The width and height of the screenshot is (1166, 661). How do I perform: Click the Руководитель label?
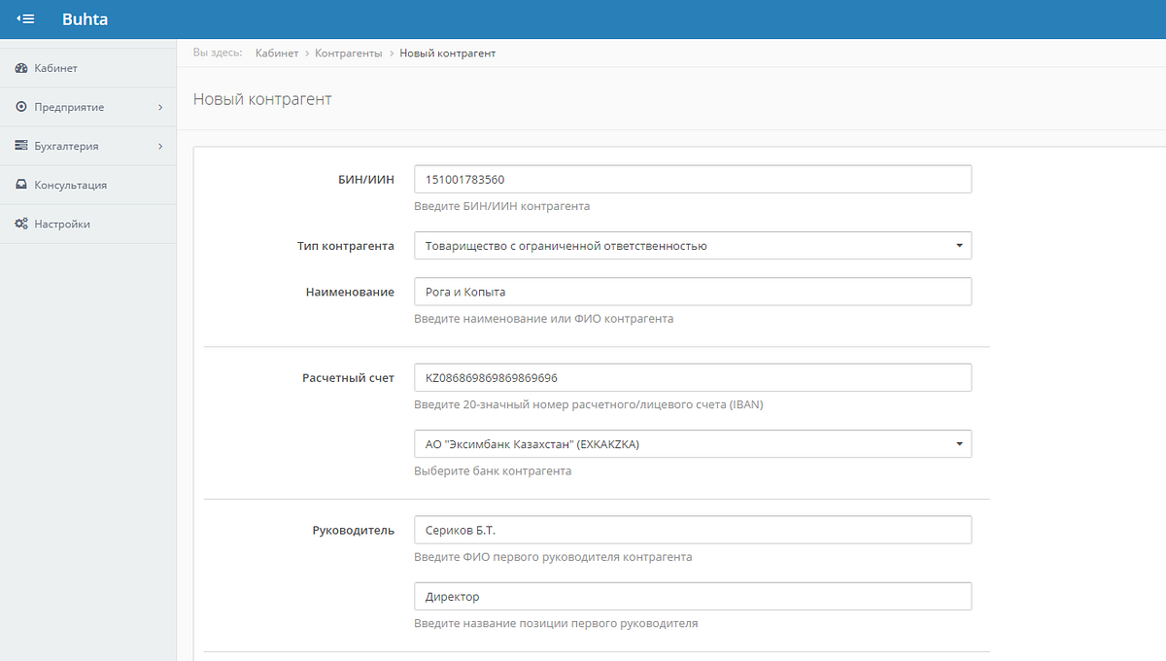pos(354,530)
